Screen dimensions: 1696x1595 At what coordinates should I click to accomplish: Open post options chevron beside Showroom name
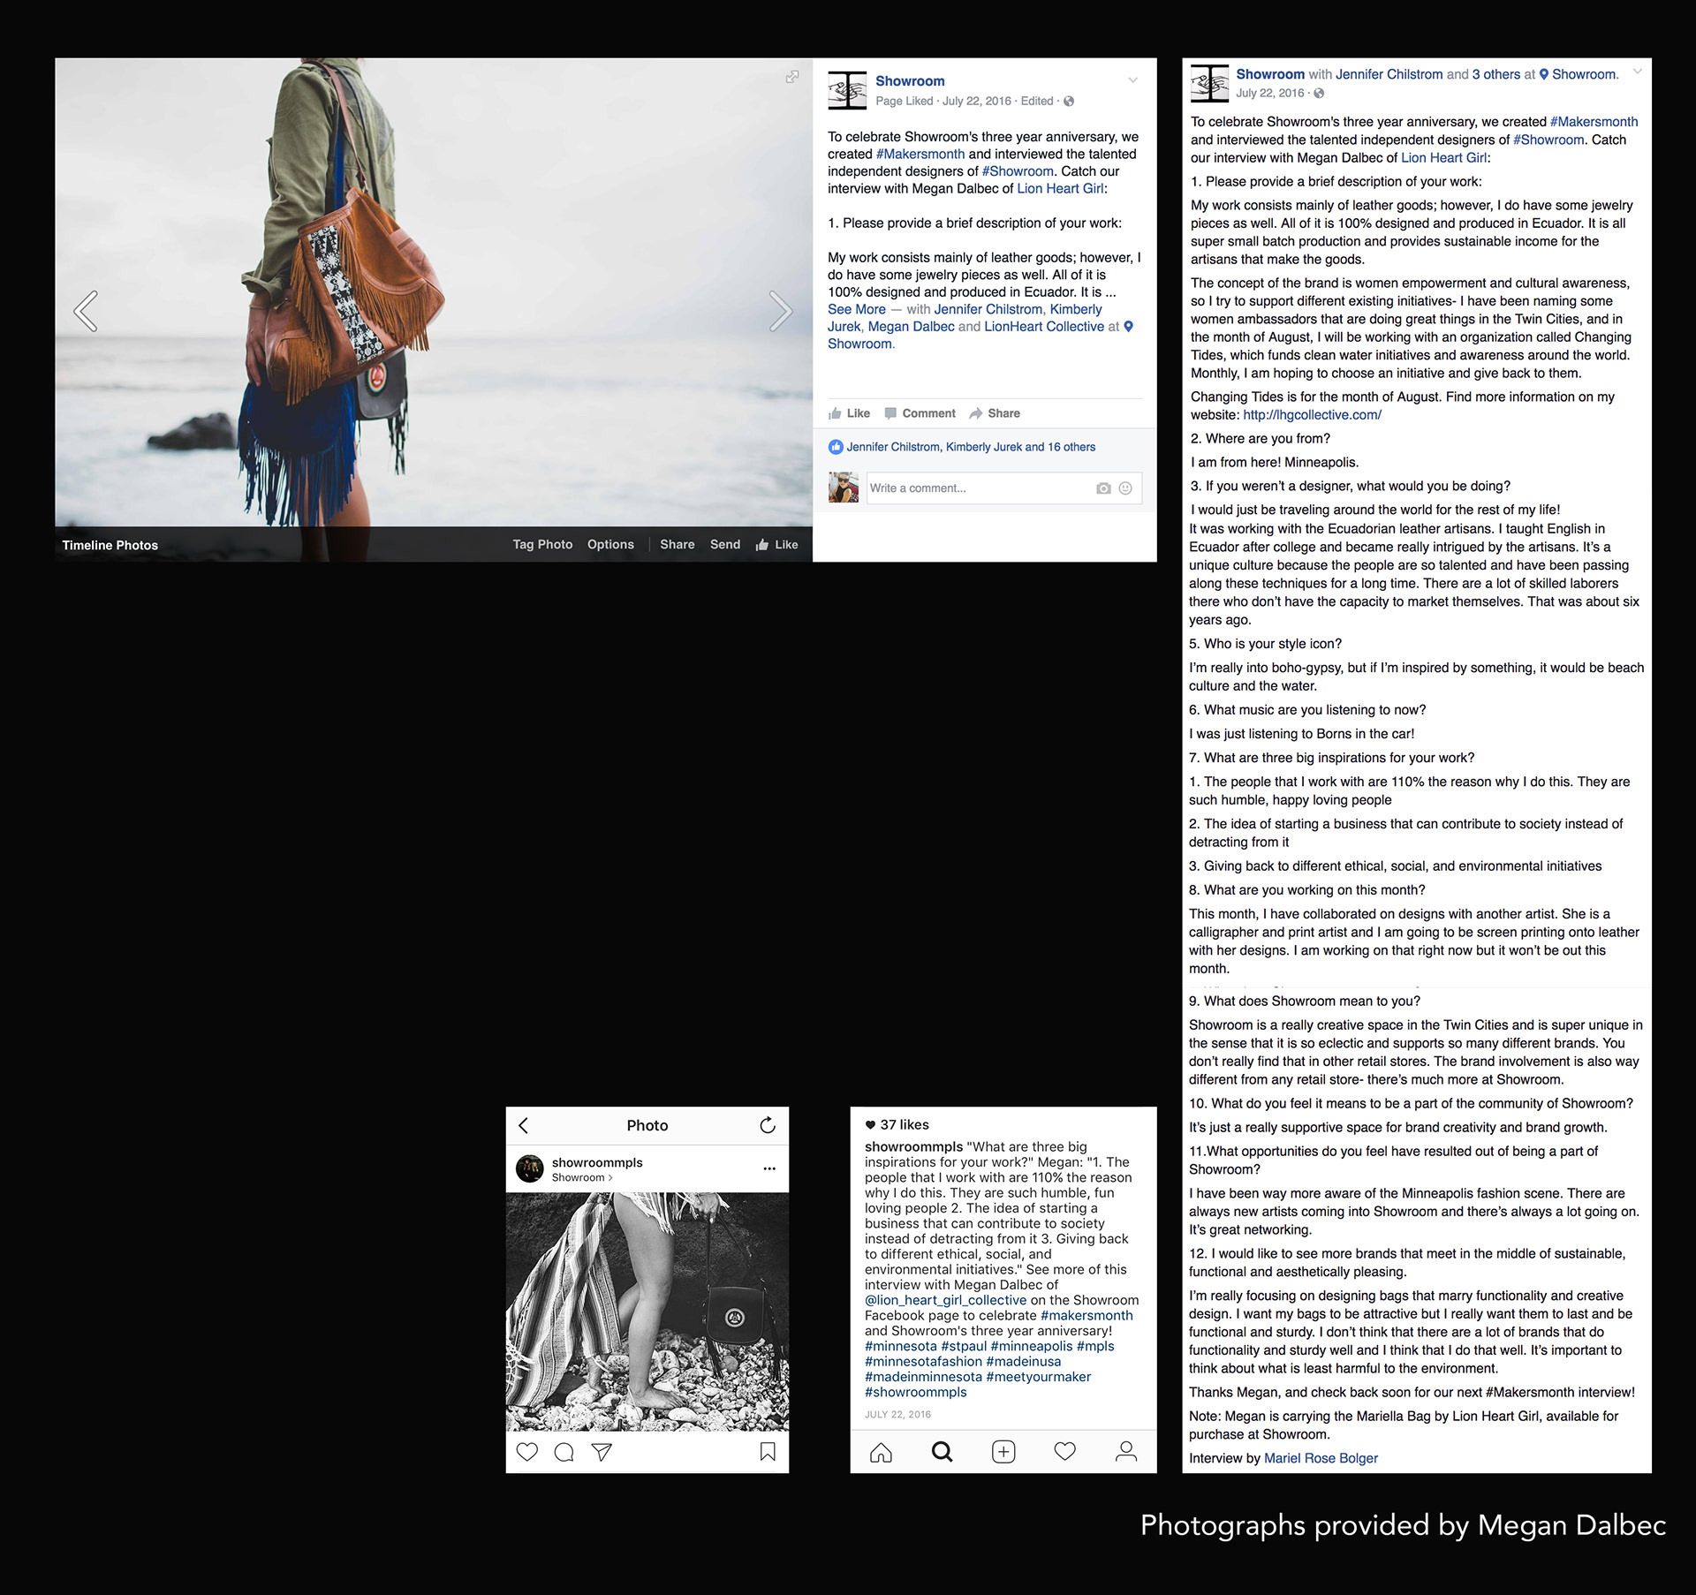click(x=1132, y=80)
